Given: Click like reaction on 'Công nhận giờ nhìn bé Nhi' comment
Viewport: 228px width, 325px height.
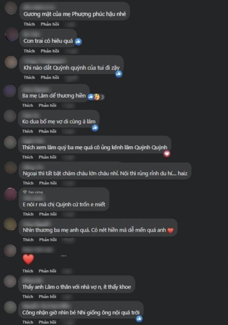Looking at the screenshot, I should tap(139, 319).
